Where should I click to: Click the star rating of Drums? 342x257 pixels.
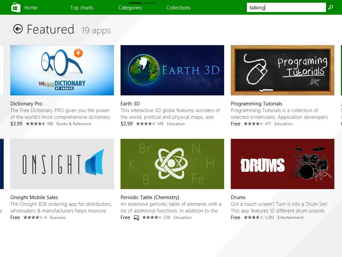point(253,218)
